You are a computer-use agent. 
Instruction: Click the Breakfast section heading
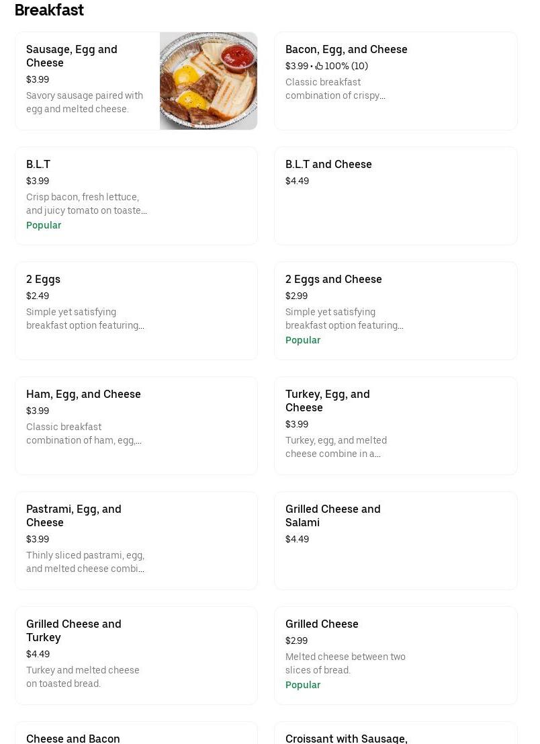coord(49,10)
